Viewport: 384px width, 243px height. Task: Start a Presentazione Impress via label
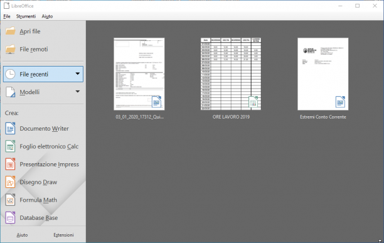click(x=49, y=165)
